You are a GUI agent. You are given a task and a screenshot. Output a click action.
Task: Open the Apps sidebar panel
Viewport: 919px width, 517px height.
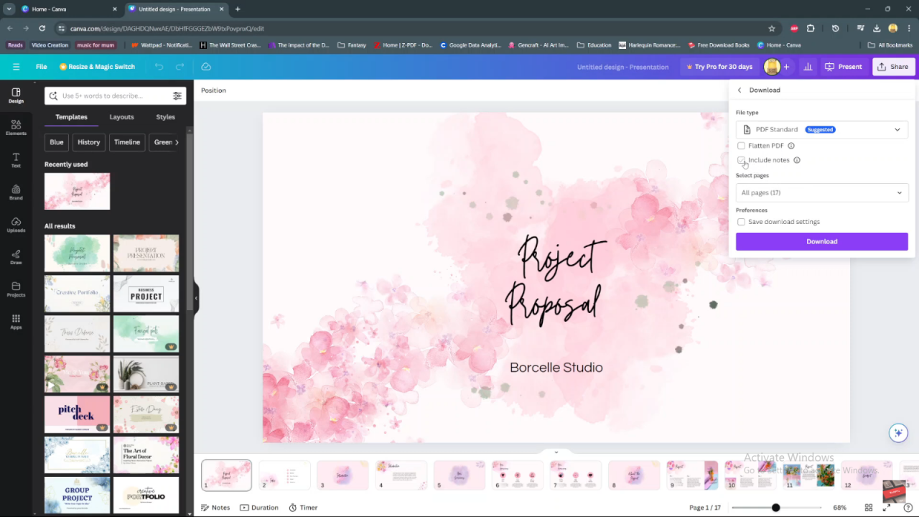pos(16,322)
